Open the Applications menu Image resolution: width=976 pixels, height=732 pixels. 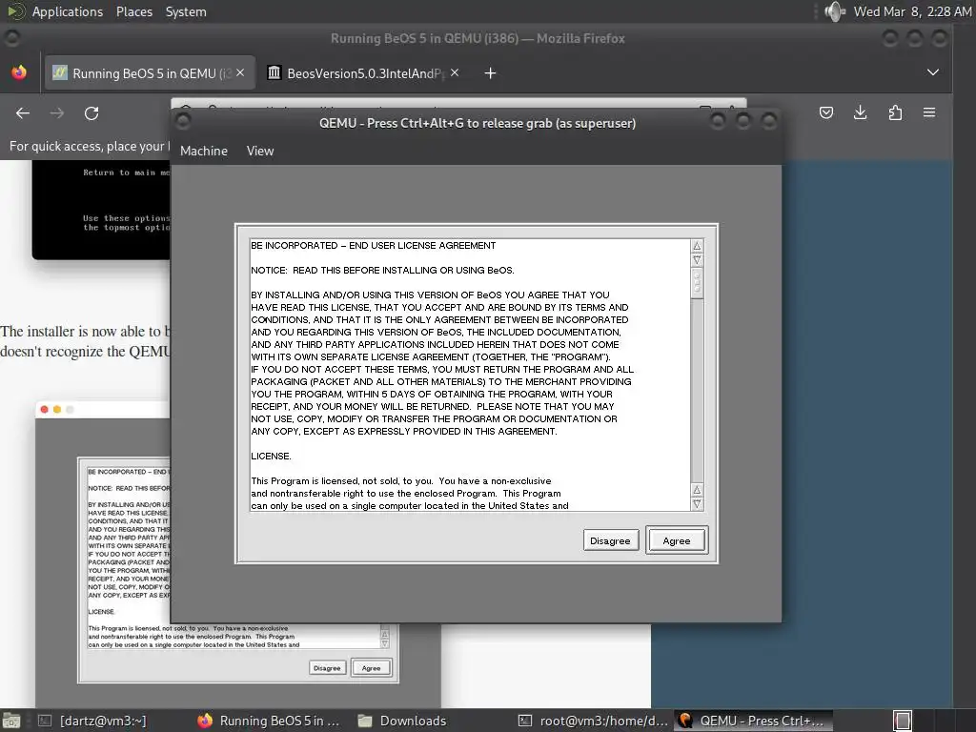(68, 11)
